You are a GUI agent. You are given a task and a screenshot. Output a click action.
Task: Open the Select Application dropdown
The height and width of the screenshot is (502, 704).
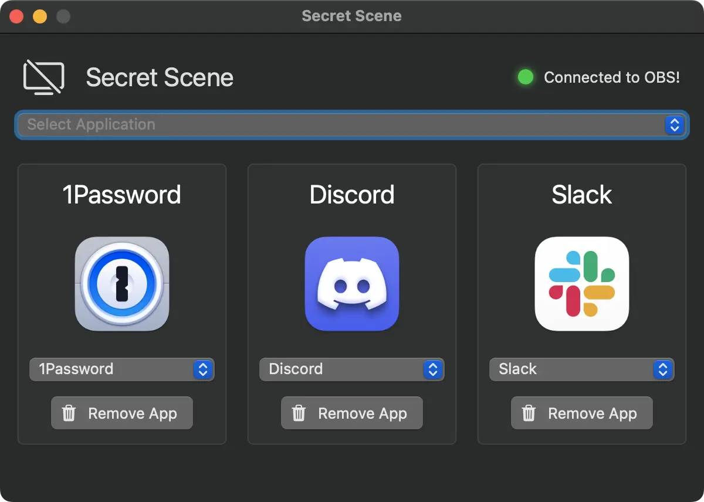(352, 124)
